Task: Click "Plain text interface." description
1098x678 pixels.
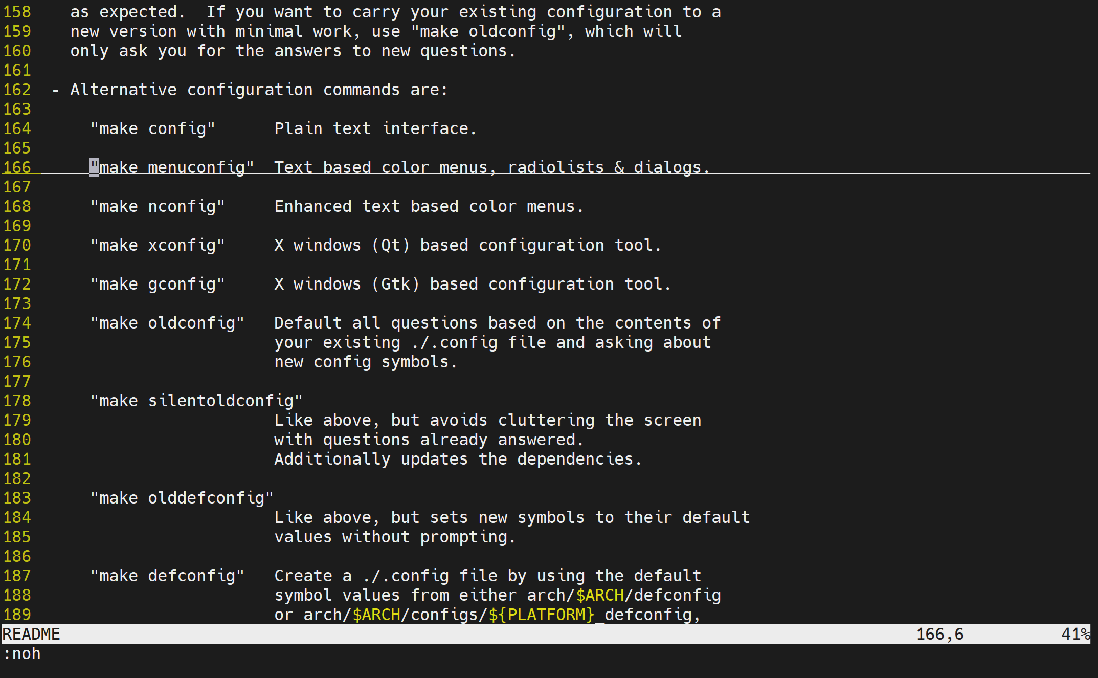Action: [x=375, y=128]
